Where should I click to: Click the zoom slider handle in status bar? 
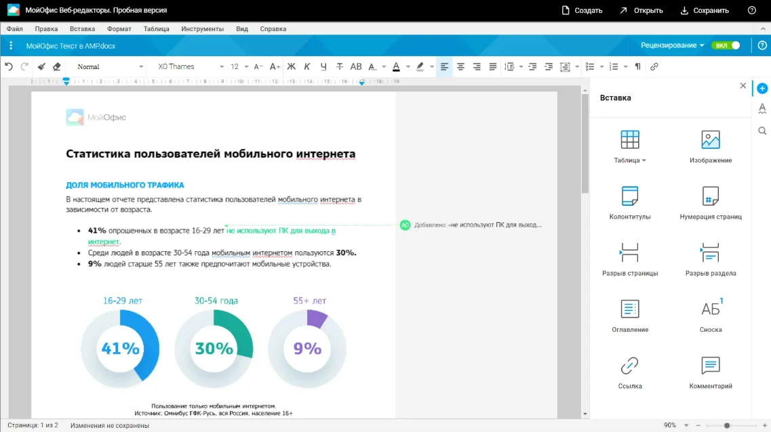point(727,425)
